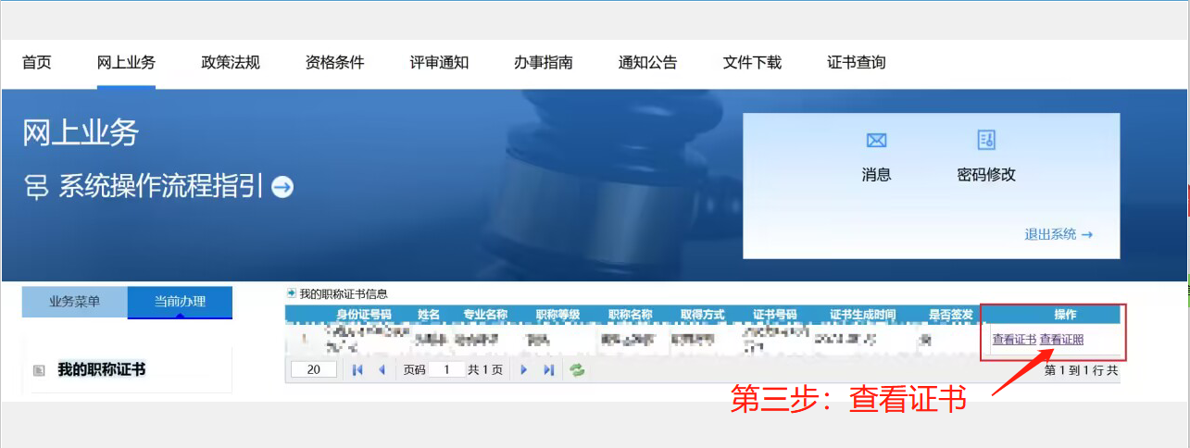Screen dimensions: 1190x448
Task: Click the 查看证照 link
Action: 1061,340
